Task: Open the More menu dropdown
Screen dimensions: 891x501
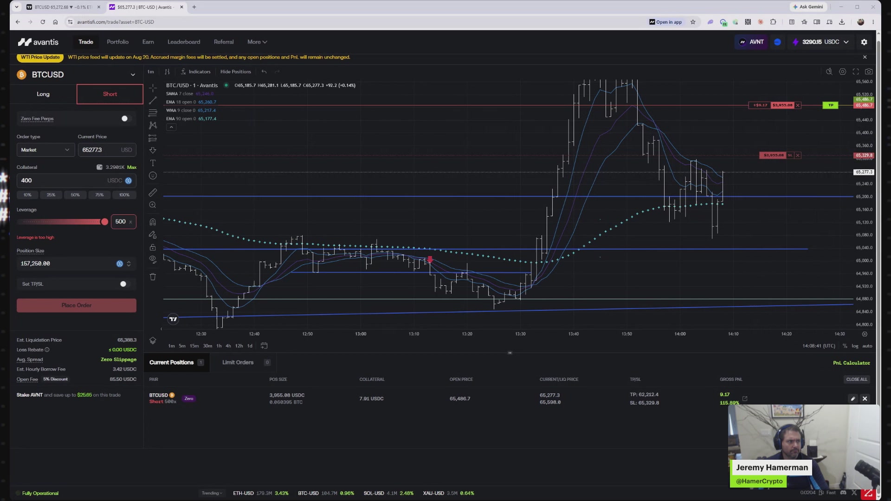Action: [257, 42]
